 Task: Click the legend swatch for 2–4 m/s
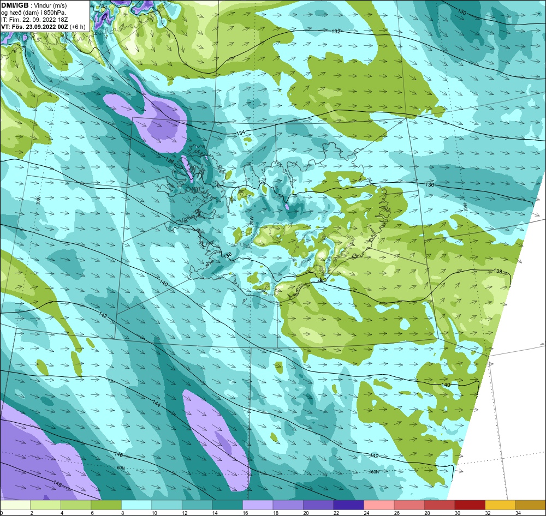[x=46, y=505]
